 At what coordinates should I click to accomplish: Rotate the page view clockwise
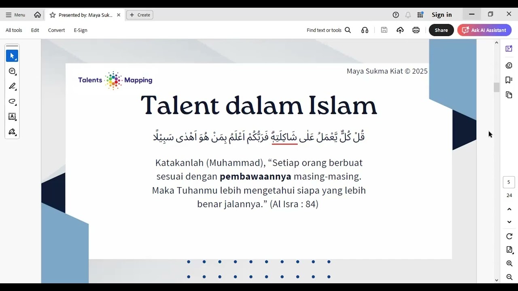click(509, 236)
